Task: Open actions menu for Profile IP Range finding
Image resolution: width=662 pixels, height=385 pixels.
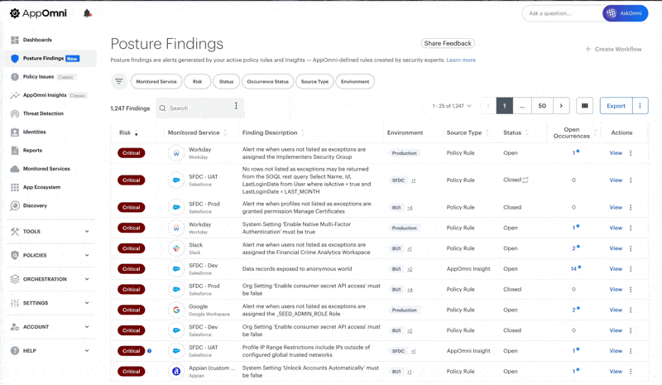Action: 631,351
